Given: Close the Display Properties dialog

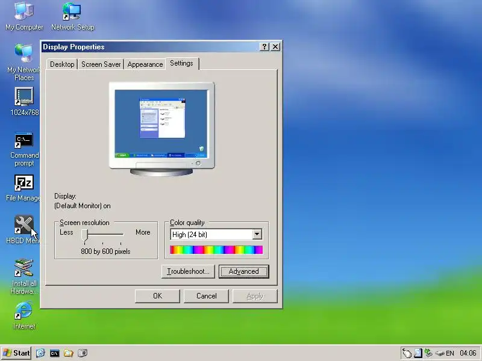Looking at the screenshot, I should pos(275,47).
